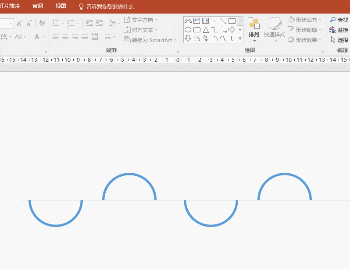Click the increase indent icon

click(x=99, y=23)
